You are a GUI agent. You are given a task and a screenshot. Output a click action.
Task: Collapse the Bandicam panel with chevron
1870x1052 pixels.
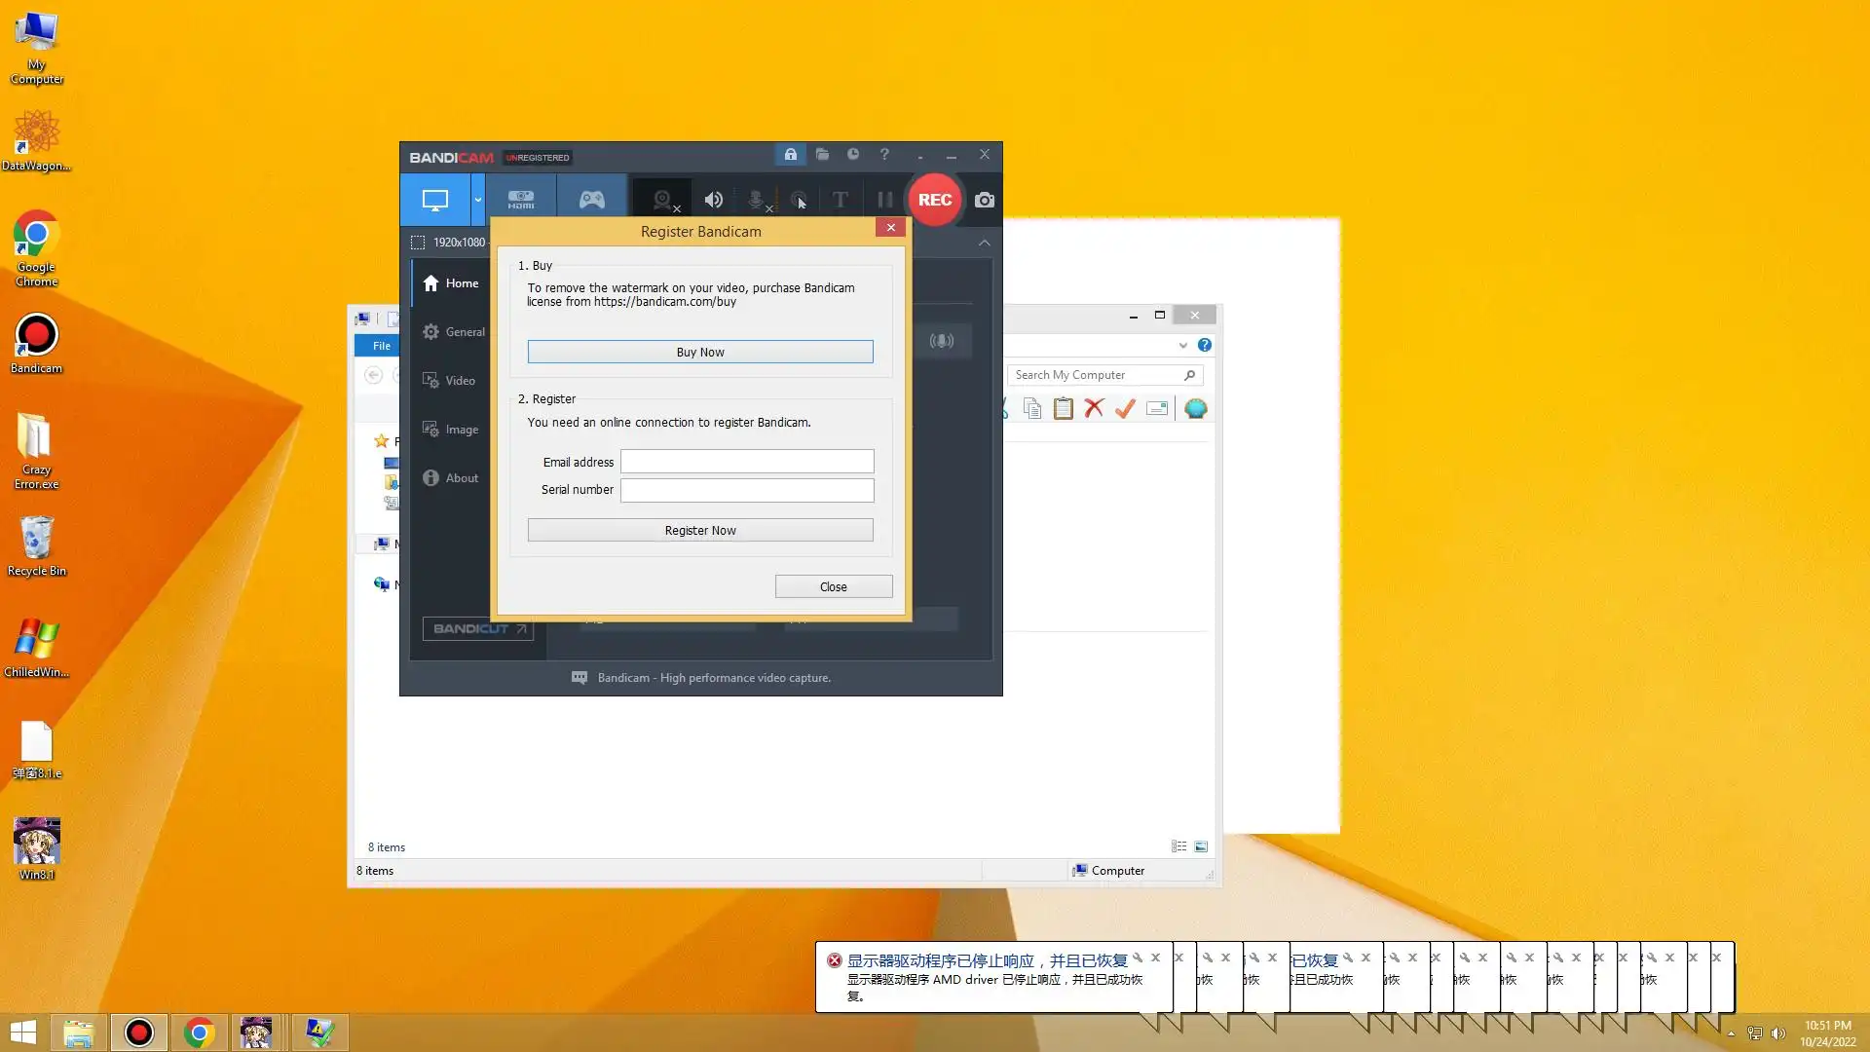point(984,243)
